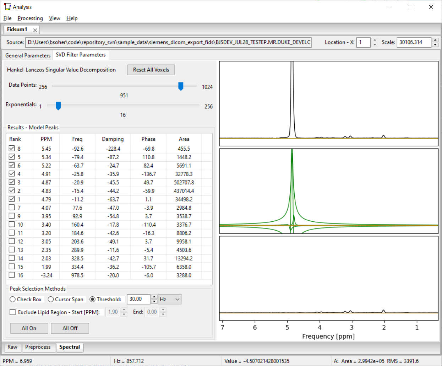Enable the Exclude Lipid Region option
442x366 pixels.
pos(12,312)
